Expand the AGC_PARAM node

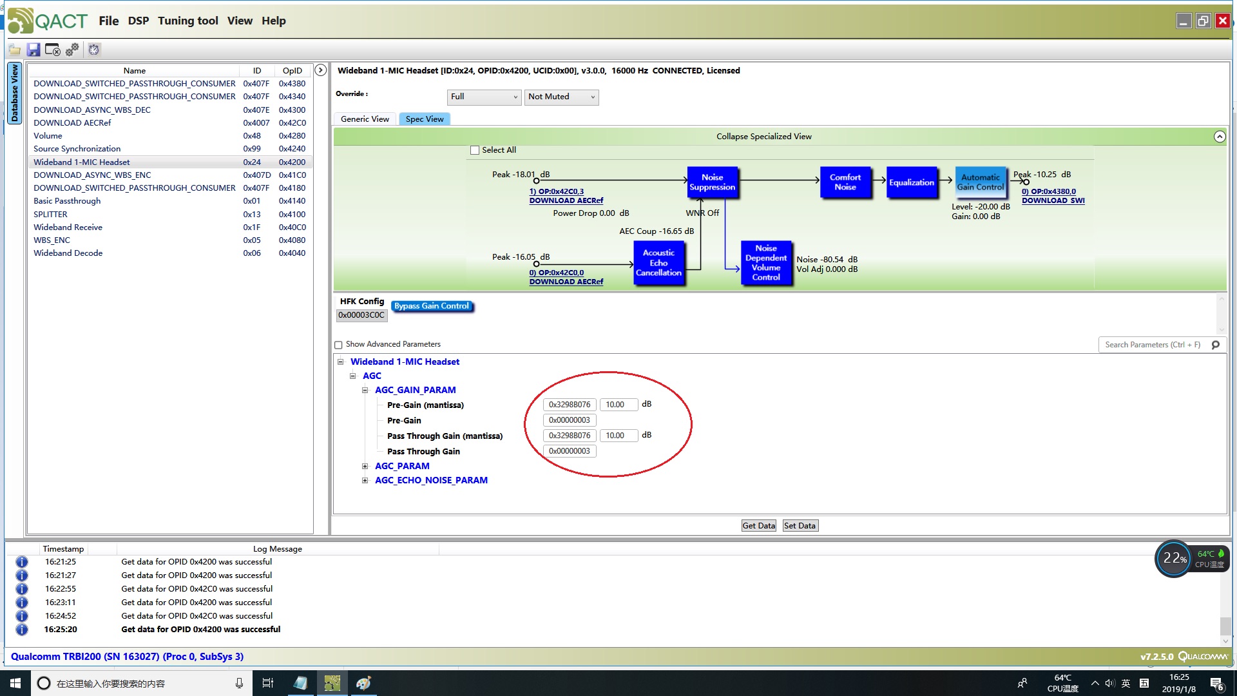point(365,467)
